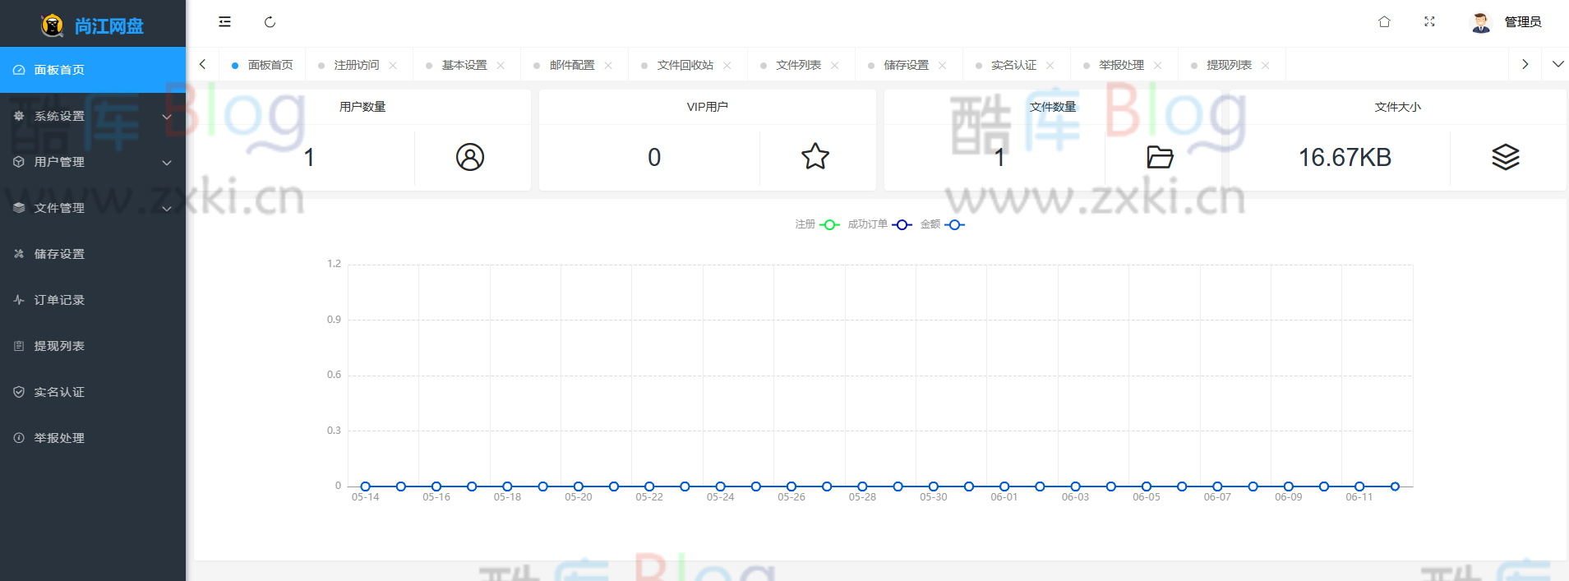Open 订单记录 in the sidebar

(x=59, y=300)
